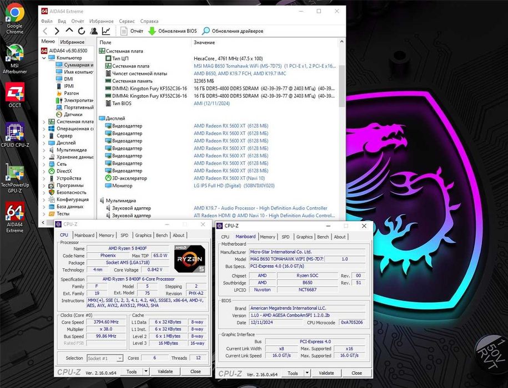Screen dimensions: 508x388
Task: Open AMI (12/11/2024) BIOS link
Action: pyautogui.click(x=212, y=104)
